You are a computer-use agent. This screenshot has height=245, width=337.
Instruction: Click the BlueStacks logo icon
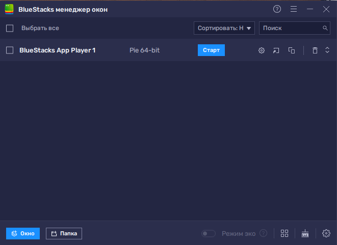point(9,9)
